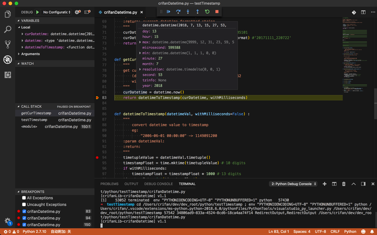Open the No Configuration debug dropdown
The height and width of the screenshot is (235, 377).
(x=57, y=12)
